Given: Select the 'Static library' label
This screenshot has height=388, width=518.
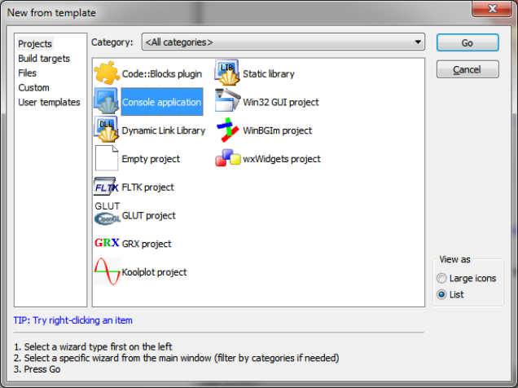Looking at the screenshot, I should pos(269,73).
